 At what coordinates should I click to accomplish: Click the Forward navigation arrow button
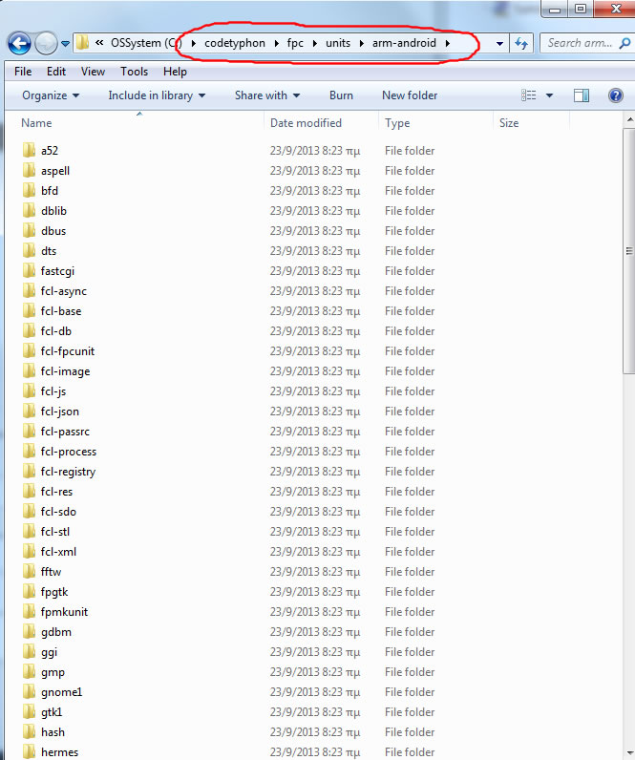pos(46,44)
